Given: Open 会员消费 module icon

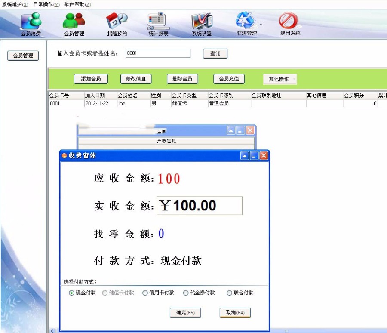Looking at the screenshot, I should [x=31, y=24].
